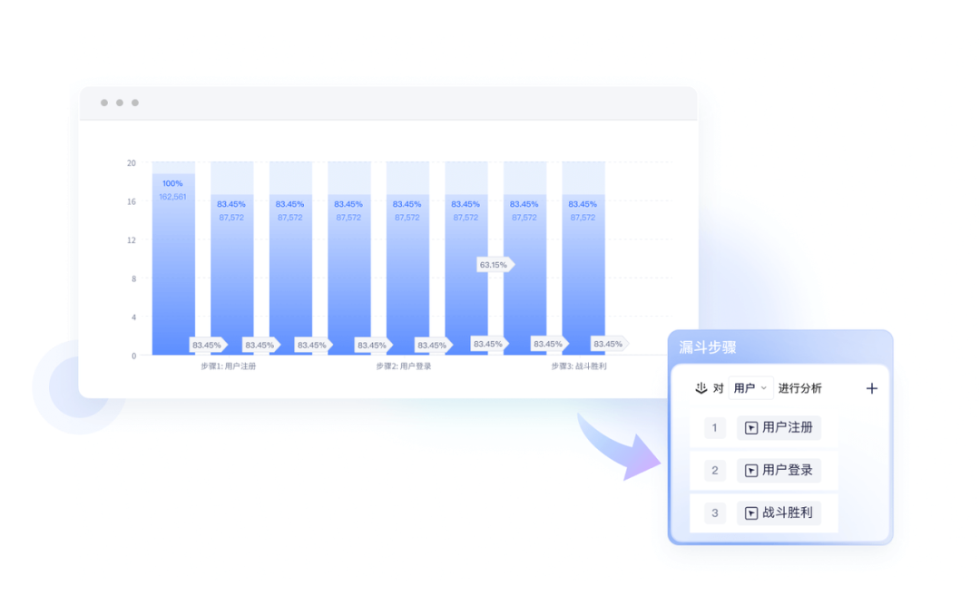Click the 步骤3: 战斗胜利 axis label

click(579, 366)
